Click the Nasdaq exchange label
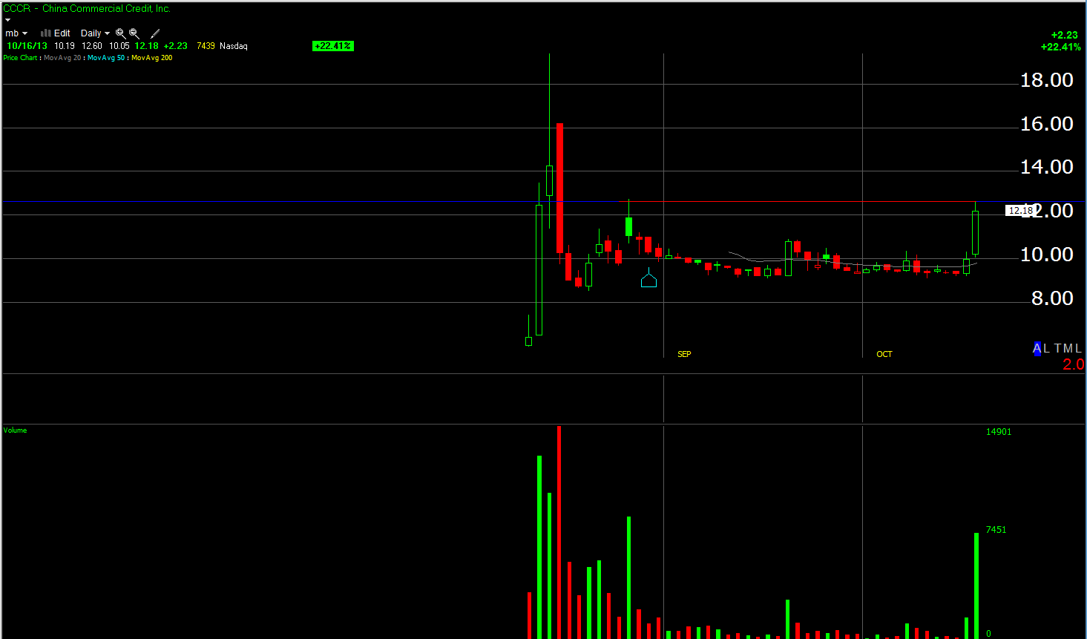Screen dimensions: 1087x639 click(234, 46)
